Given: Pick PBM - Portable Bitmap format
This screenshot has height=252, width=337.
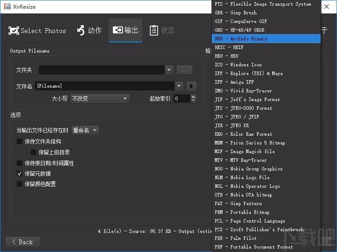Looking at the screenshot, I should click(266, 212).
